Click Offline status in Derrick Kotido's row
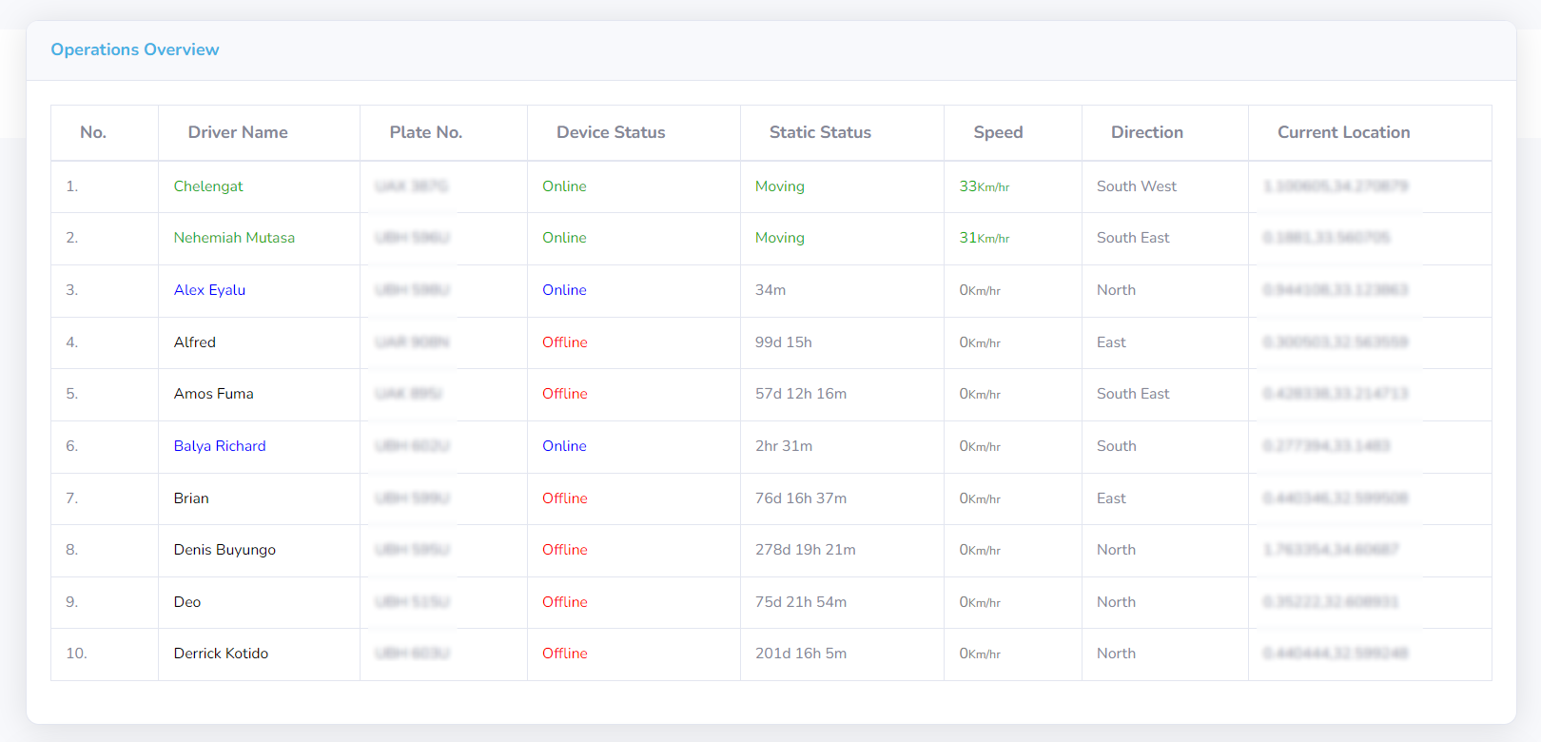Image resolution: width=1541 pixels, height=742 pixels. pos(565,654)
